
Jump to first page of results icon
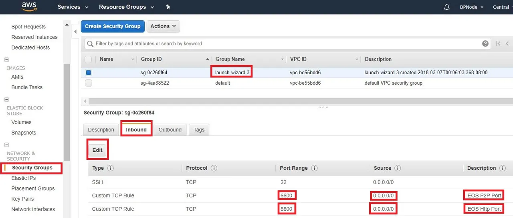[x=498, y=44]
